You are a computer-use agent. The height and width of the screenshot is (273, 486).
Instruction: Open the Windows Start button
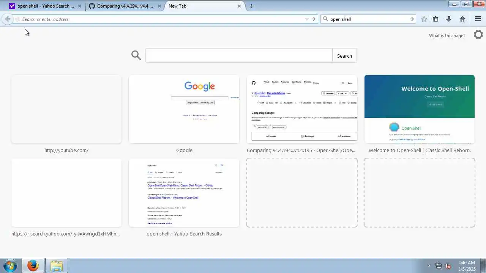[10, 265]
